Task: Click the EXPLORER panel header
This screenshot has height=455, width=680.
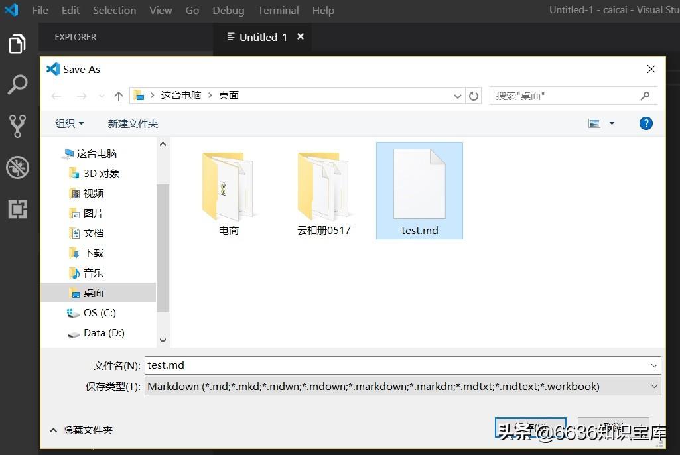Action: [76, 37]
